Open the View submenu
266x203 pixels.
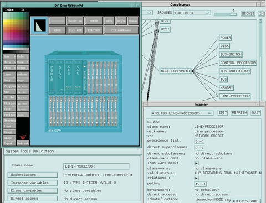click(9, 68)
